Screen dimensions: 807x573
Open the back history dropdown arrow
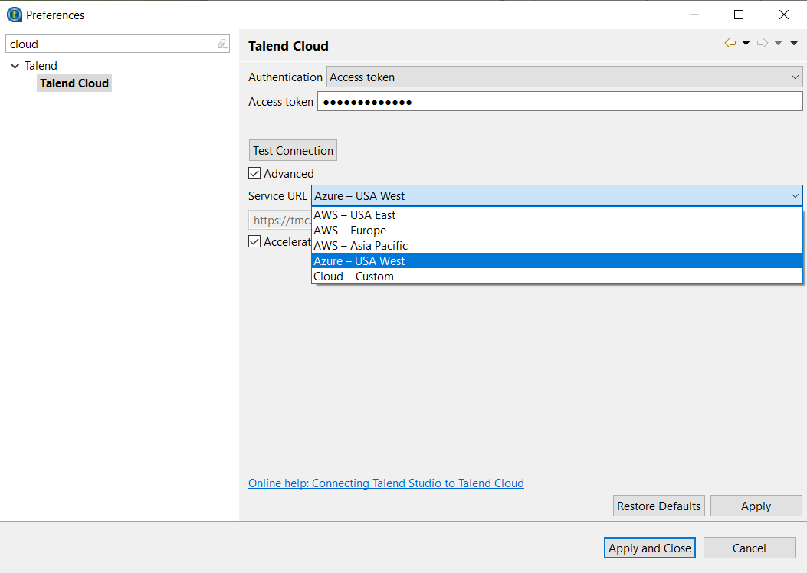(x=746, y=44)
